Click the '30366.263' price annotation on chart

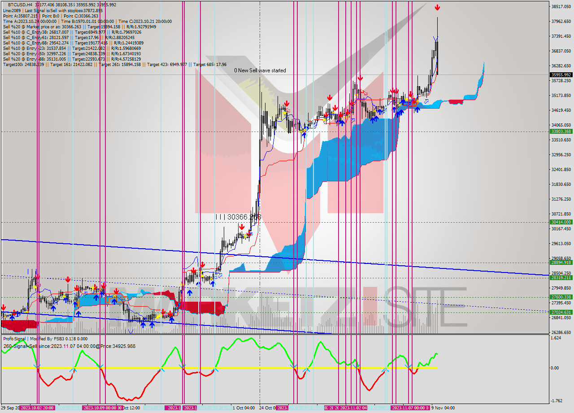(244, 217)
